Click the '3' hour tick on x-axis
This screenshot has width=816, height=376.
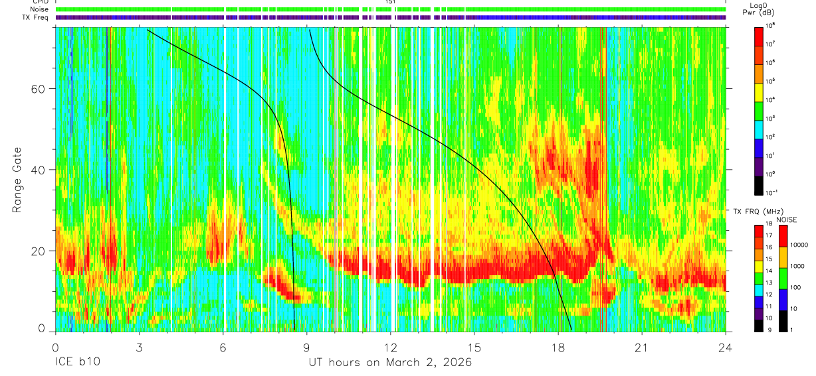coord(139,347)
